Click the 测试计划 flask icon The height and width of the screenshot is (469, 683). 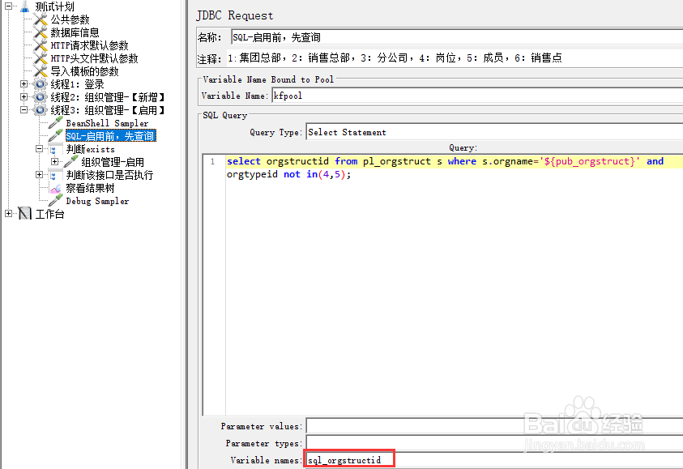click(x=24, y=6)
